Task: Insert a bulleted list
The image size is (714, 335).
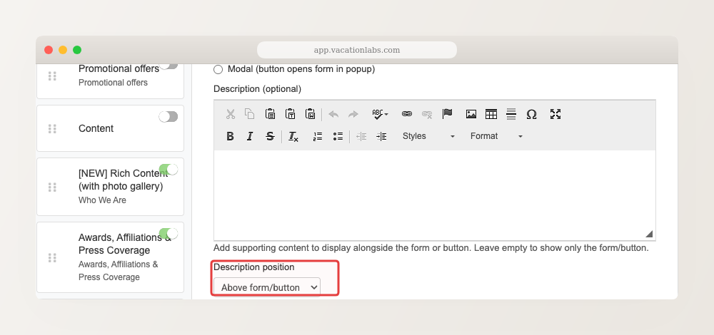Action: pos(338,136)
